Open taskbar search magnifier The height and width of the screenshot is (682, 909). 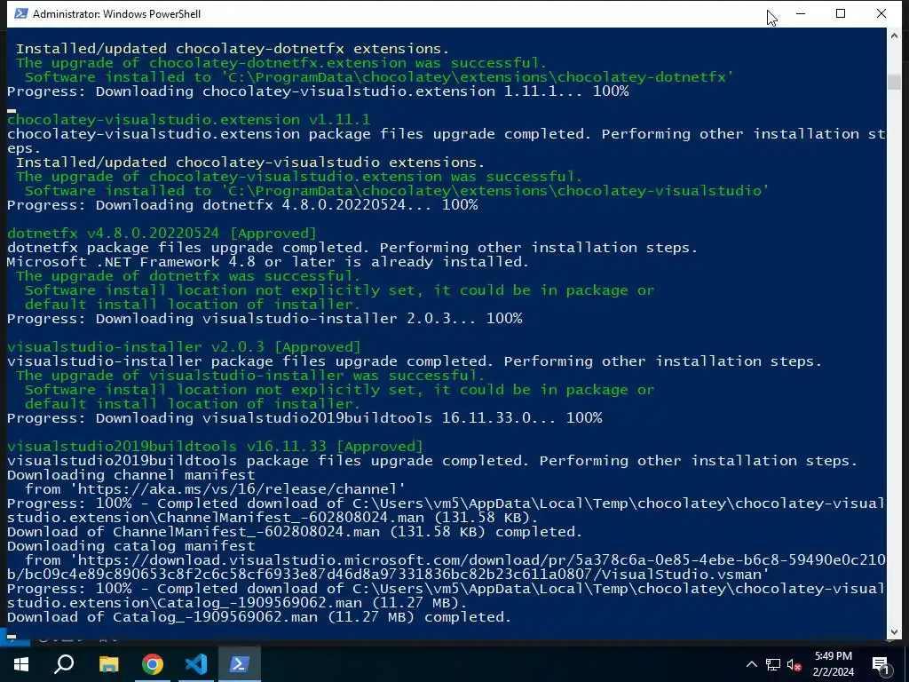click(x=64, y=664)
